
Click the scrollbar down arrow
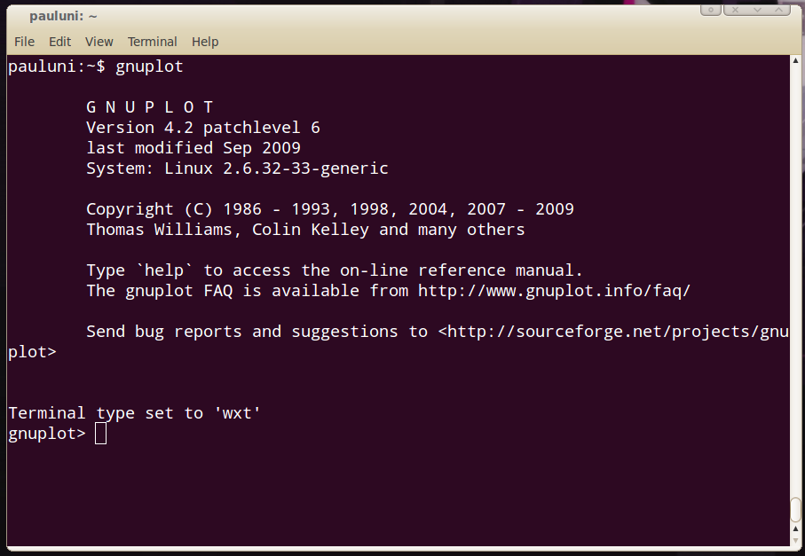pos(796,541)
